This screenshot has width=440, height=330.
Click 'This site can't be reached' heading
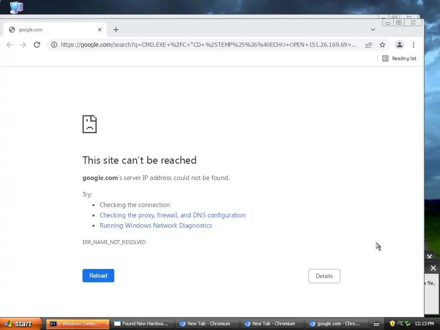[140, 160]
